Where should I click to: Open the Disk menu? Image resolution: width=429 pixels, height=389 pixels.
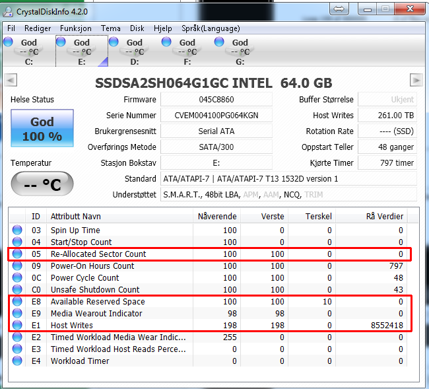pyautogui.click(x=137, y=28)
